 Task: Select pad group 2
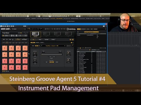point(7,43)
